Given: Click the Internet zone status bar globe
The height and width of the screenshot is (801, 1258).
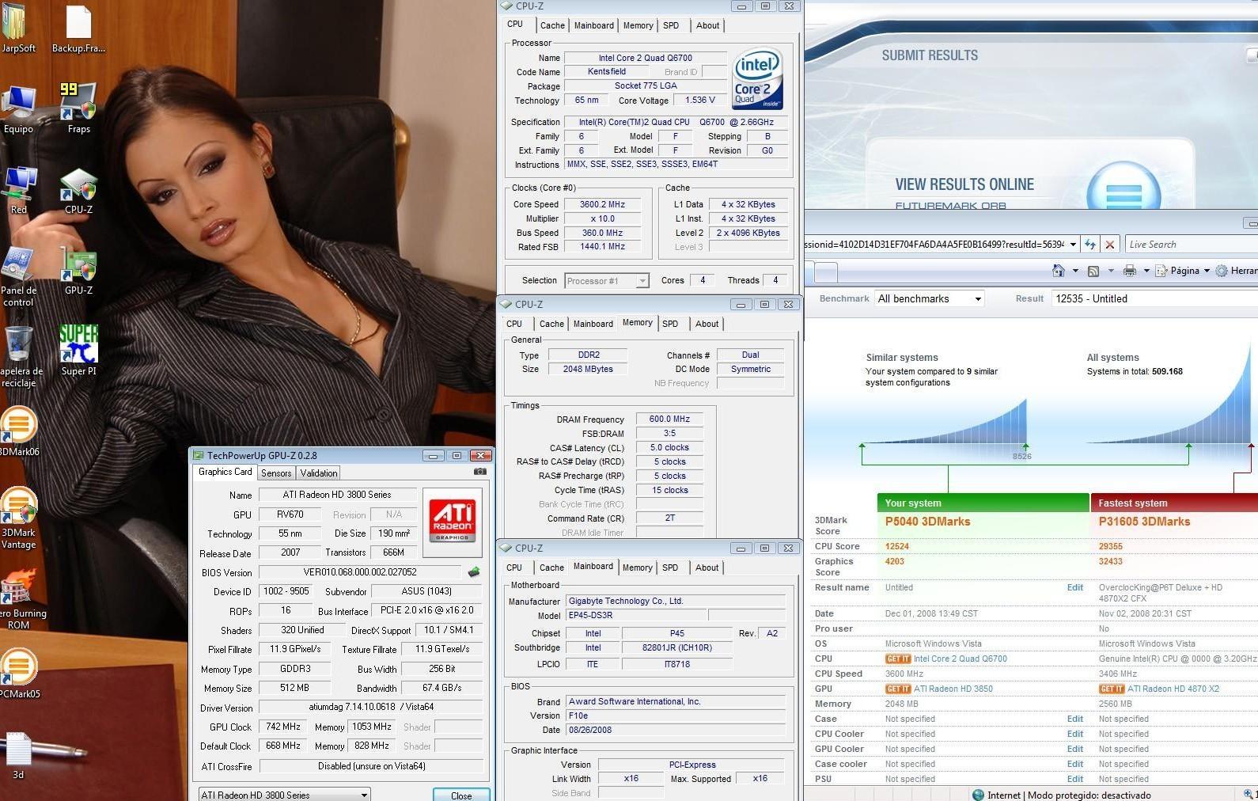Looking at the screenshot, I should tap(978, 795).
